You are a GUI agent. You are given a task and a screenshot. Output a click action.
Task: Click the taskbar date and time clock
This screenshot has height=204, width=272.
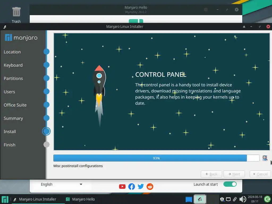coord(255,199)
